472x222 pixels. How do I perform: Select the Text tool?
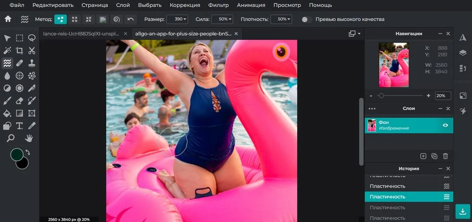point(20,126)
